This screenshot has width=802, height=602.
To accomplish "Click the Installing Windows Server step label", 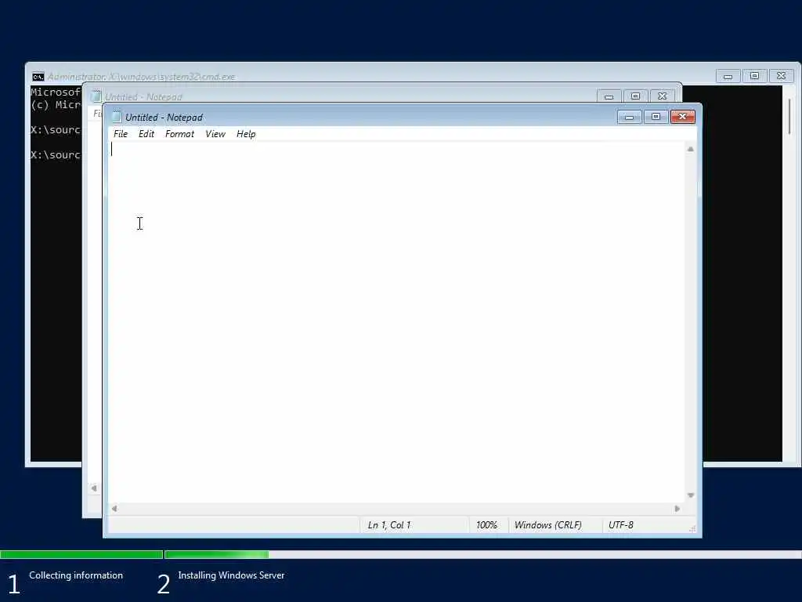I will 231,575.
